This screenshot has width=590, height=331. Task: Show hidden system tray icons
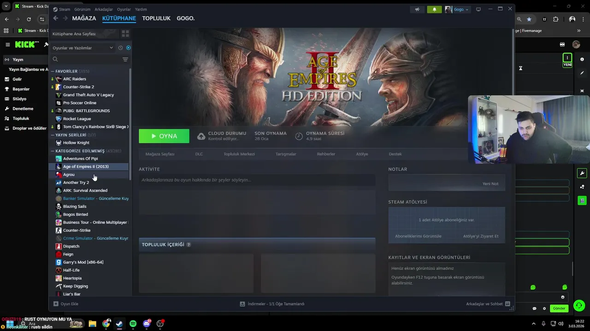point(534,324)
